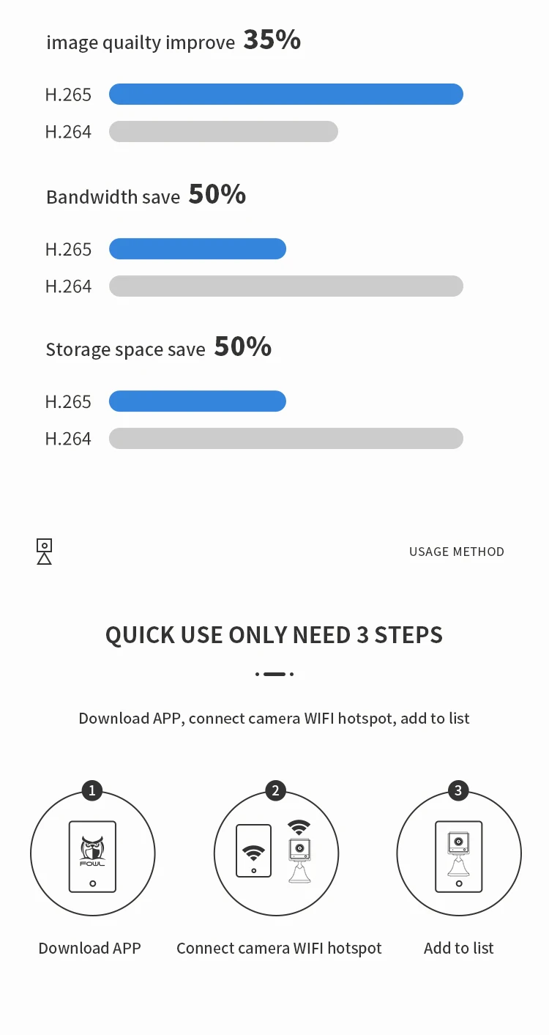
Task: Click the Bandwidth save 50% heading
Action: [146, 195]
